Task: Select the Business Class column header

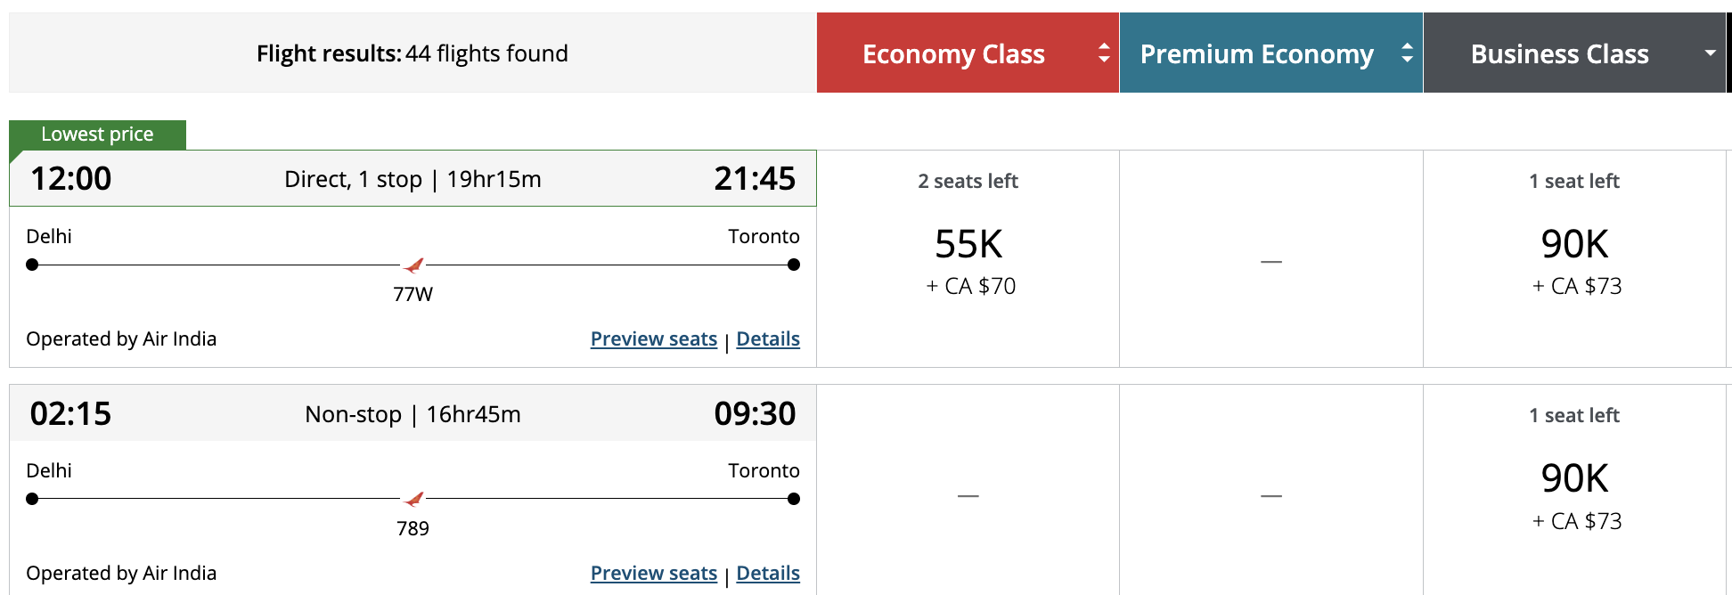Action: [x=1559, y=53]
